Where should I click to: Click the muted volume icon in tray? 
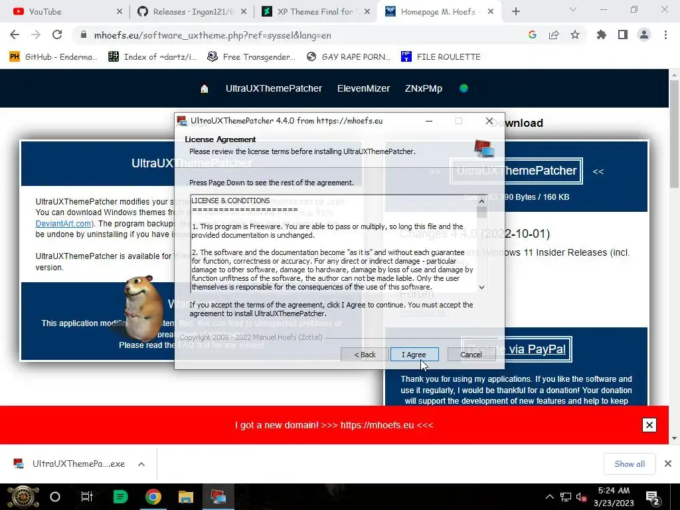point(581,497)
